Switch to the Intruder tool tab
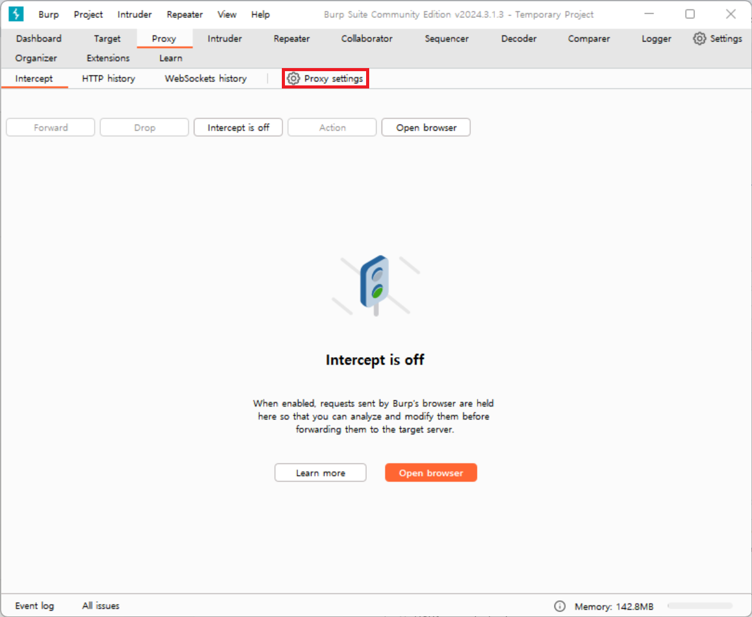The image size is (752, 617). (225, 38)
